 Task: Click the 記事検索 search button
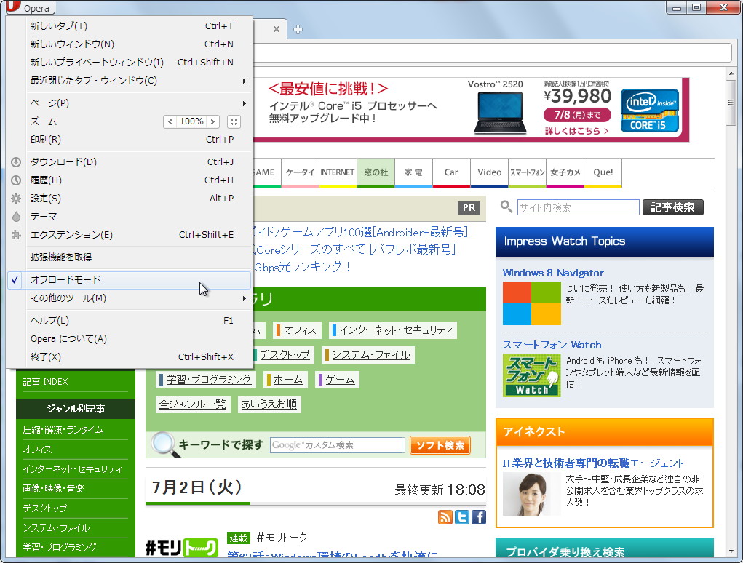pyautogui.click(x=672, y=207)
